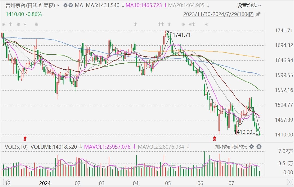This screenshot has width=294, height=187.
Task: Click the 1741.71 high price annotation
Action: pyautogui.click(x=182, y=35)
